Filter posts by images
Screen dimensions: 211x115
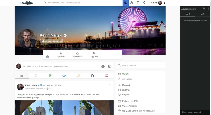50,76
